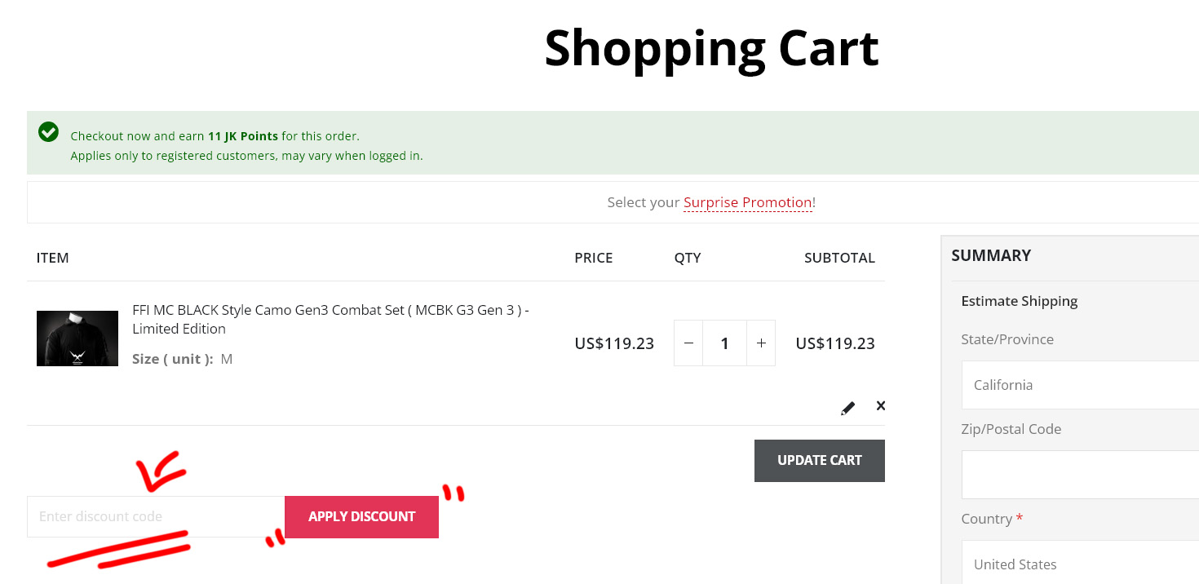Click the Summary panel heading

(991, 256)
